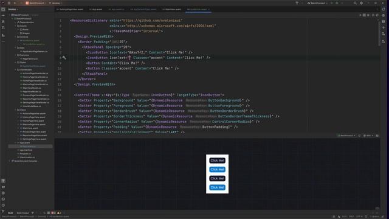Open the bottom-most left sidebar tool icon
The width and height of the screenshot is (389, 219).
[x=3, y=211]
